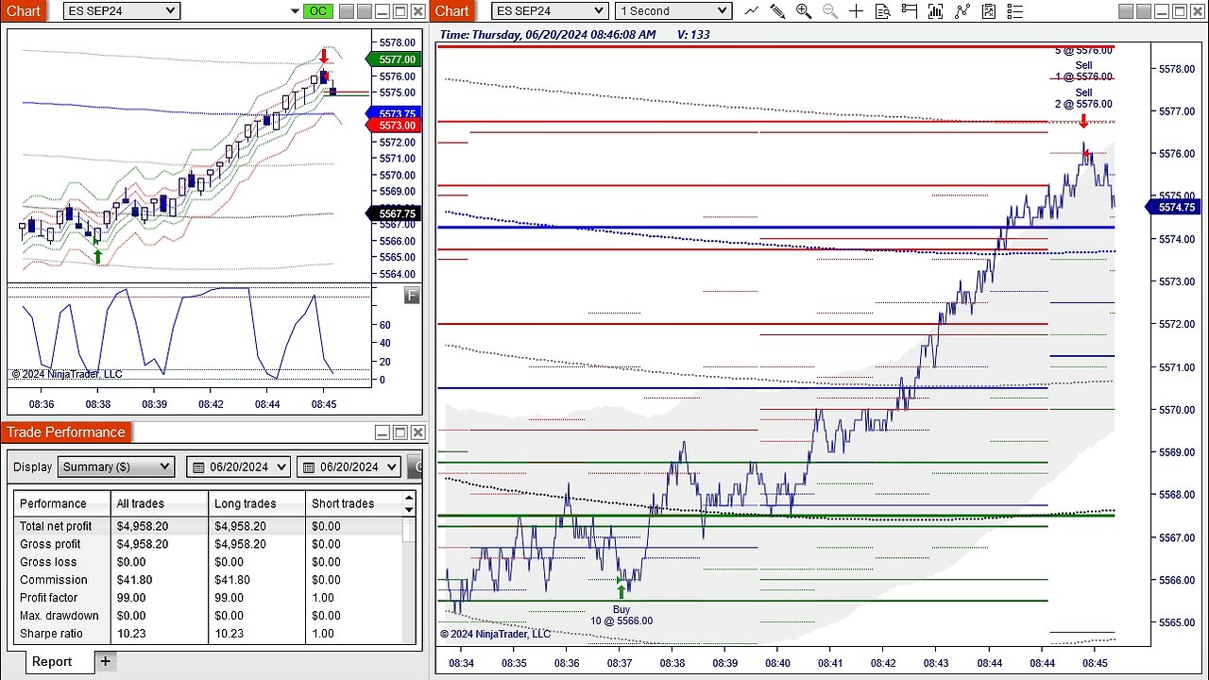Screen dimensions: 1209x680
Task: Toggle the green OC button on left chart
Action: point(318,11)
